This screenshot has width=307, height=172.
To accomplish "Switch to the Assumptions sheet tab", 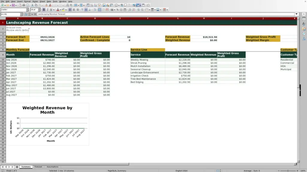I will pyautogui.click(x=52, y=167).
